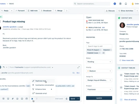Click Add note in the toolbar
The height and width of the screenshot is (104, 139).
pyautogui.click(x=33, y=11)
